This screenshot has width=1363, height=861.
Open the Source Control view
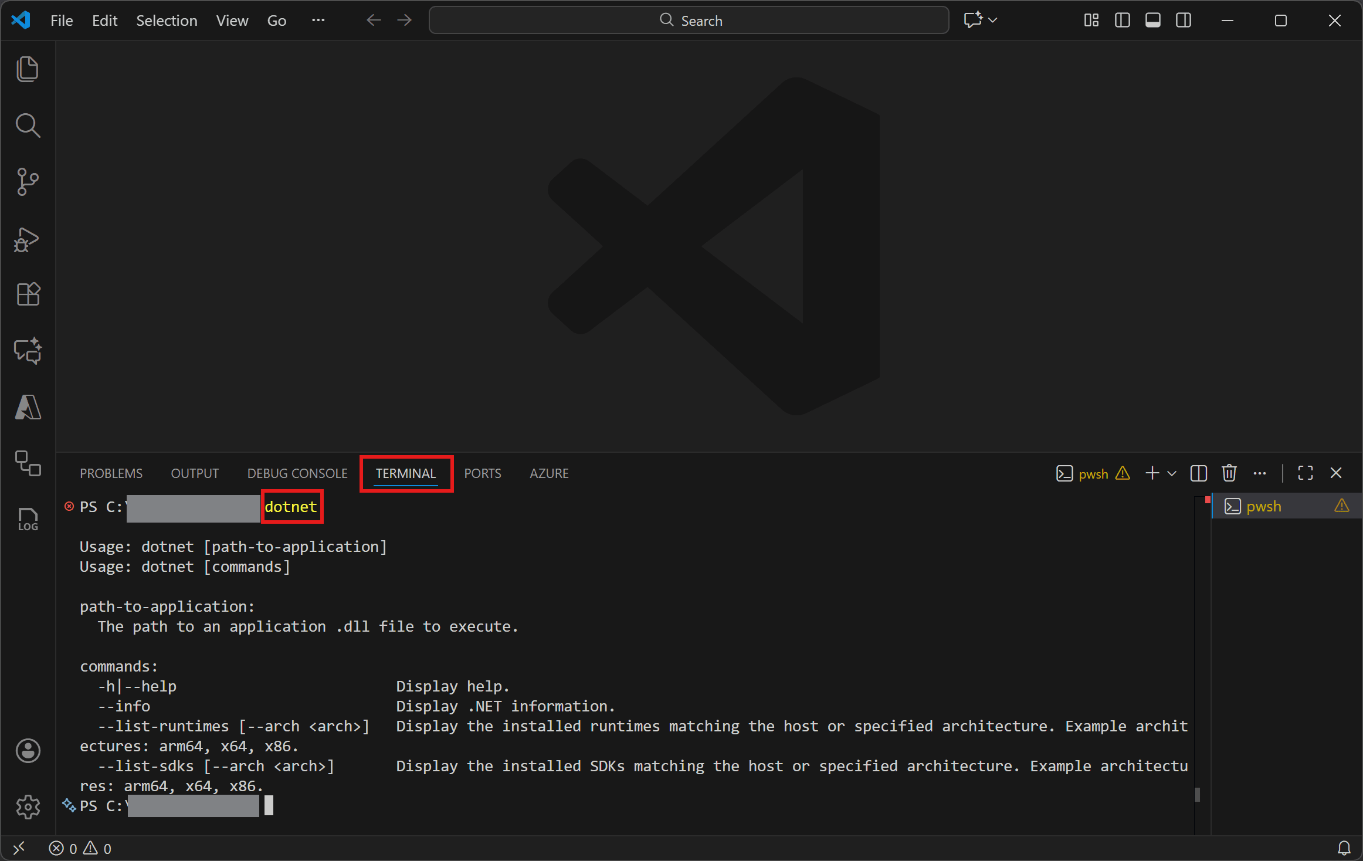point(28,182)
